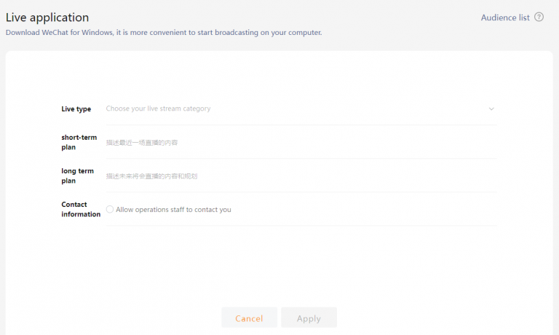
Task: Enable the contact permission circle checkbox
Action: click(x=110, y=210)
